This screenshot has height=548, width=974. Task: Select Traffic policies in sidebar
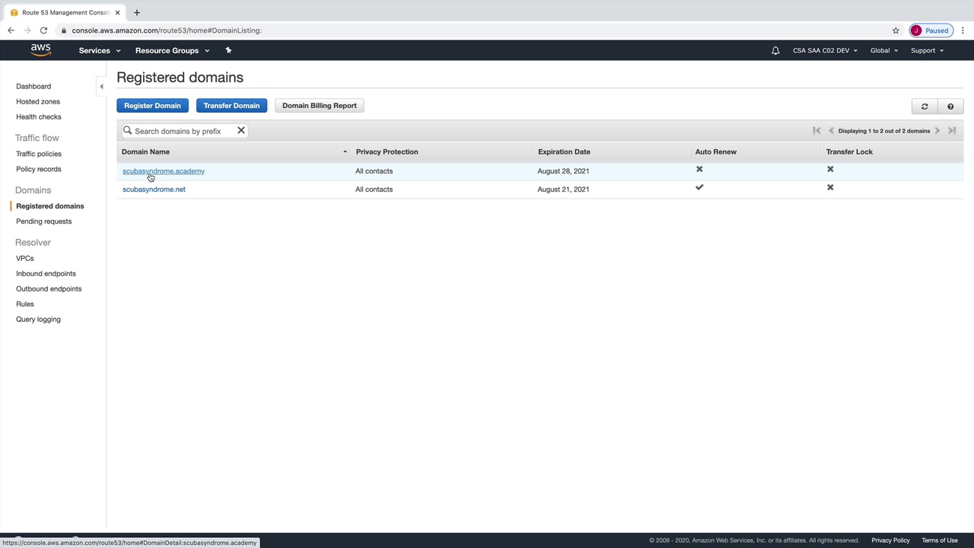39,154
